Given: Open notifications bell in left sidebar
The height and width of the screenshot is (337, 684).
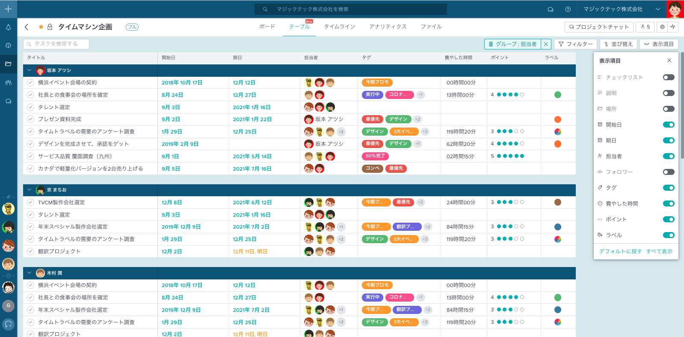Looking at the screenshot, I should coord(8,27).
